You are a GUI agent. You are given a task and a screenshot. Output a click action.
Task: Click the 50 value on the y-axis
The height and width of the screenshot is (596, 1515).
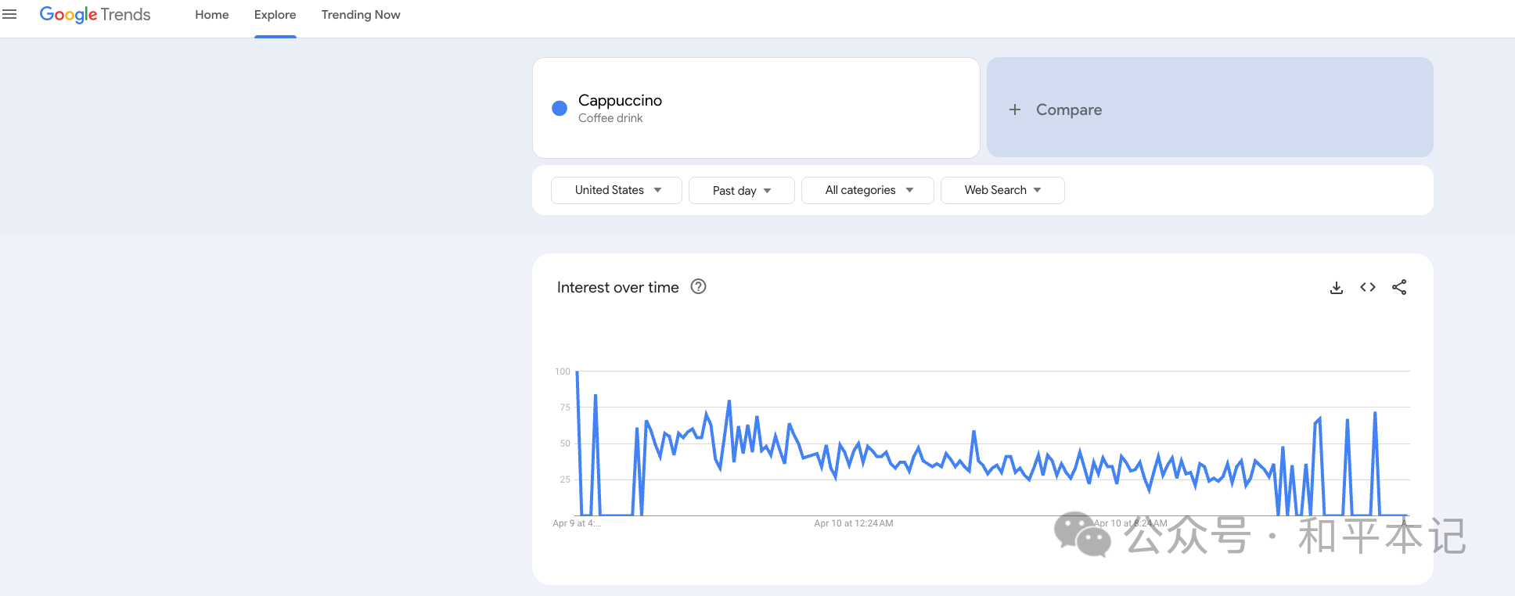(x=565, y=443)
